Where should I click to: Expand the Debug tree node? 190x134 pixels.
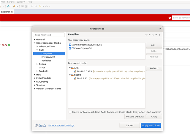pyautogui.click(x=37, y=64)
